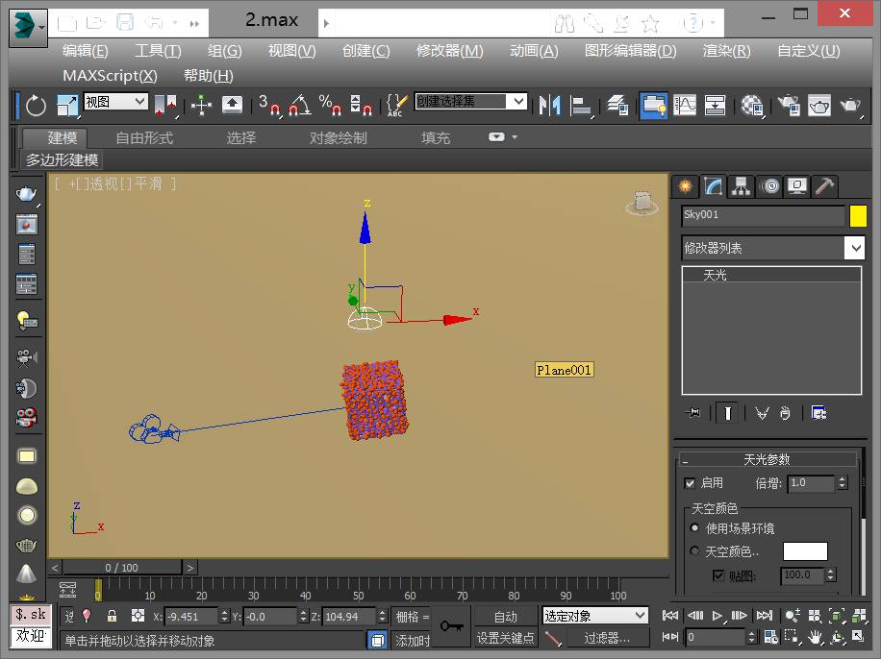Screen dimensions: 881x659
Task: Switch to the Create command panel tab
Action: [x=686, y=186]
